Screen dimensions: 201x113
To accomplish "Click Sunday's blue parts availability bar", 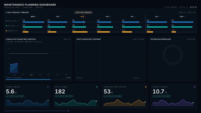I will pos(182,22).
